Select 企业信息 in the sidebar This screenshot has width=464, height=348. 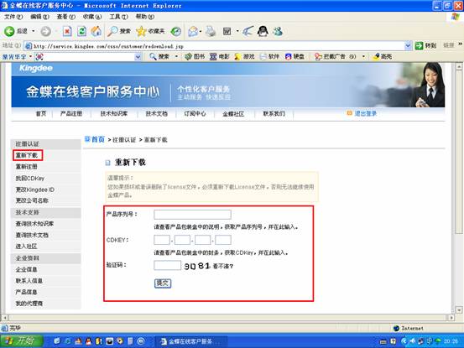click(x=26, y=269)
